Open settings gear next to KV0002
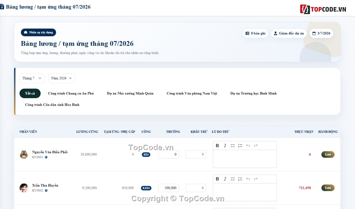Viewport: 355px width, 209px height. click(x=46, y=190)
